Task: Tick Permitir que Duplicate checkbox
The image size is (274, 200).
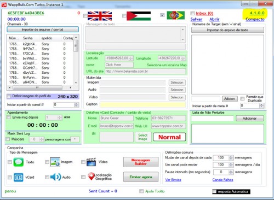Action: [x=242, y=98]
